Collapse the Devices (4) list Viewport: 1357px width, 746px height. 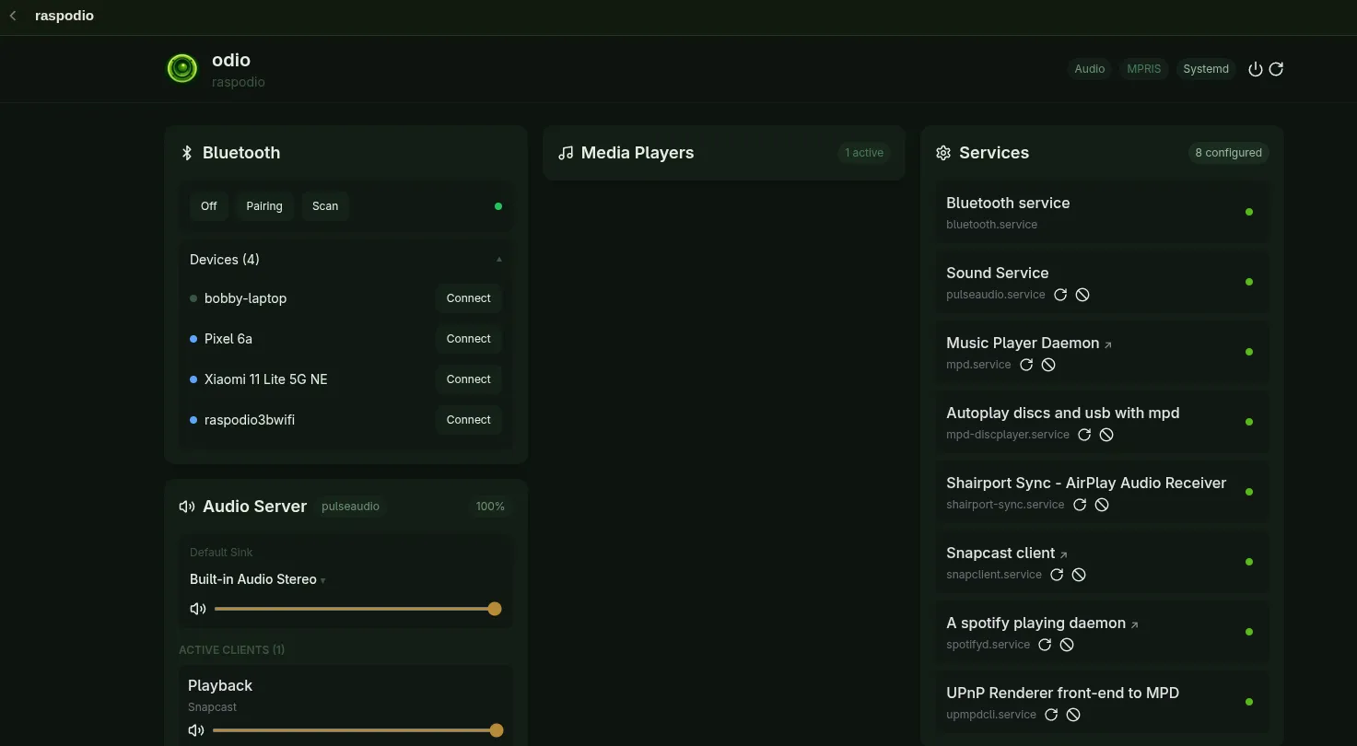[x=499, y=260]
